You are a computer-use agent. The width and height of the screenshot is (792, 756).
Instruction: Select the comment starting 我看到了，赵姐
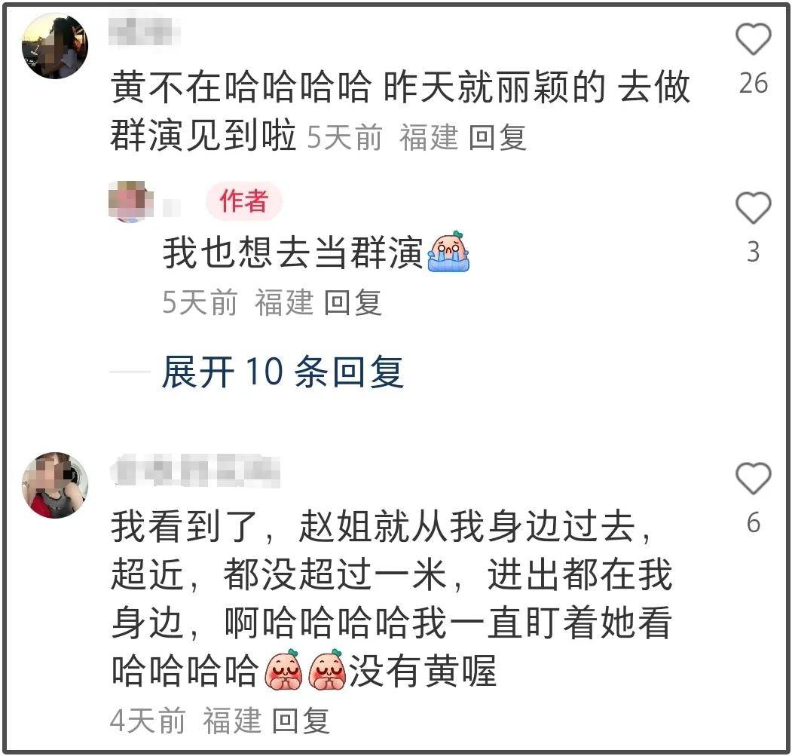[391, 598]
